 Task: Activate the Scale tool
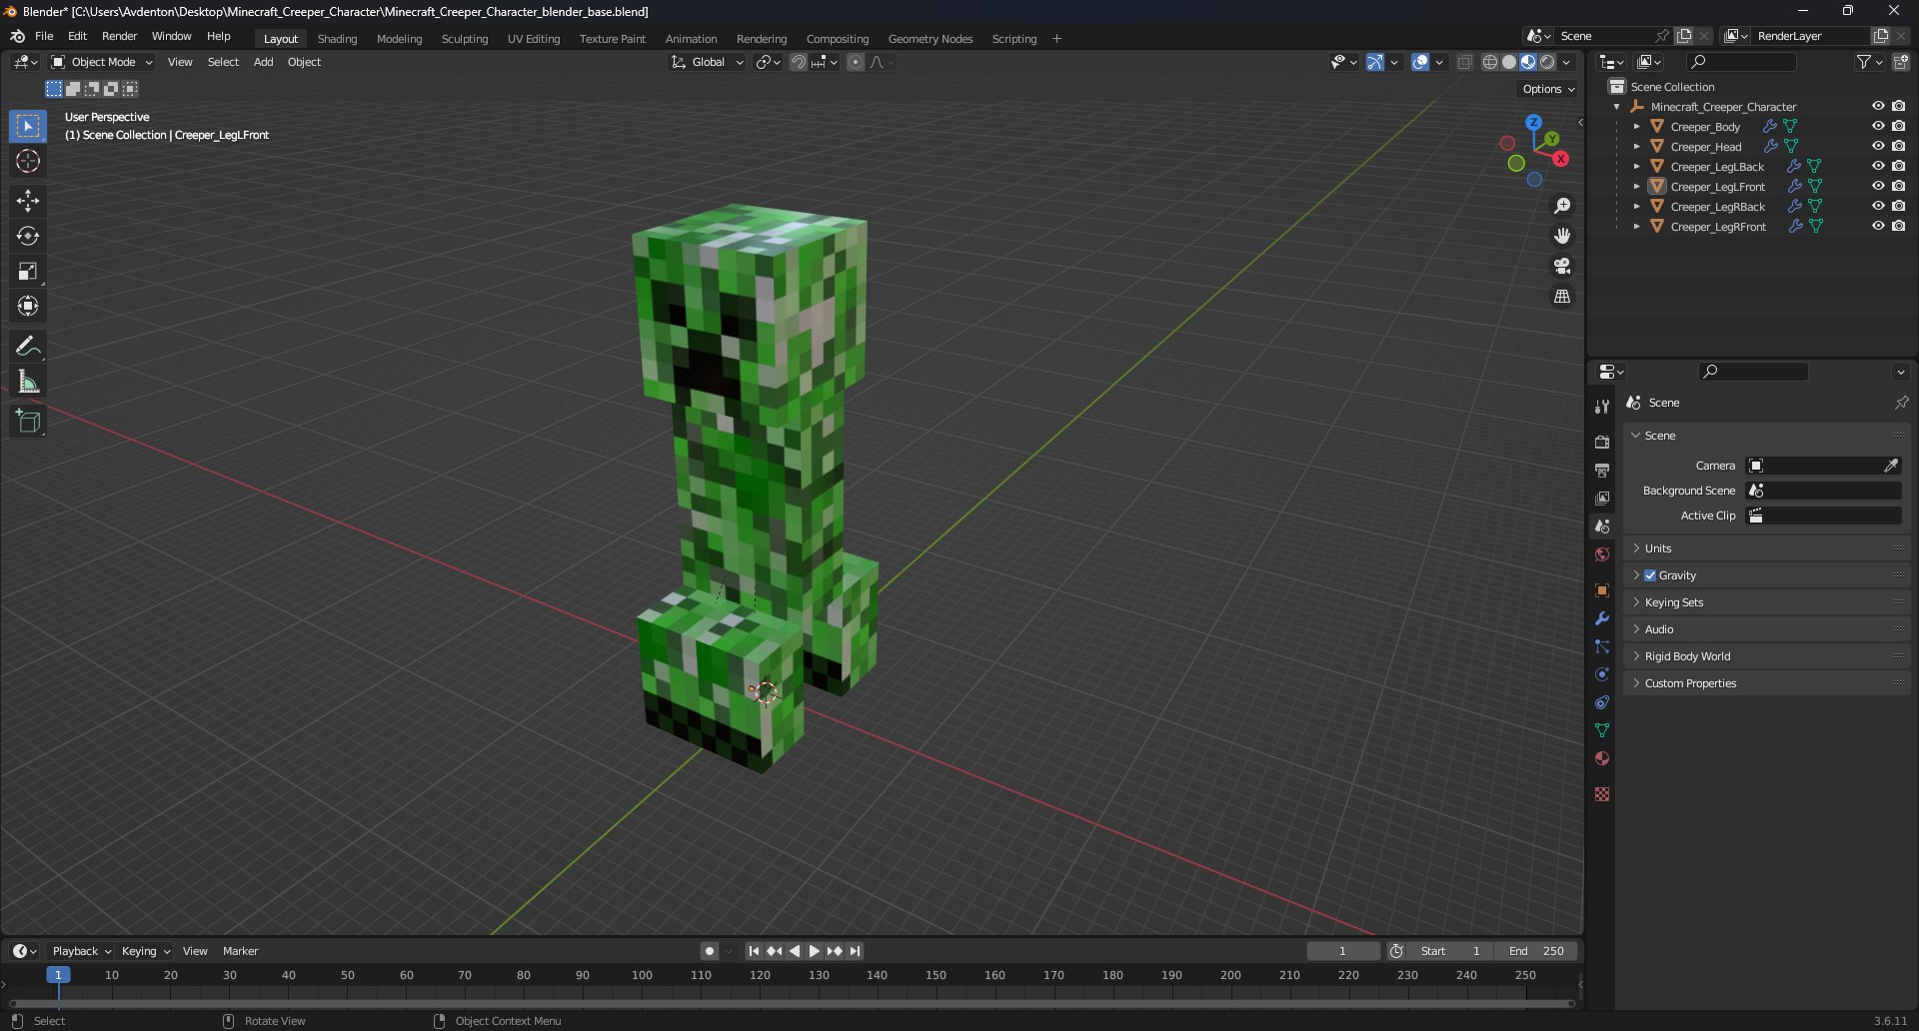pos(28,271)
